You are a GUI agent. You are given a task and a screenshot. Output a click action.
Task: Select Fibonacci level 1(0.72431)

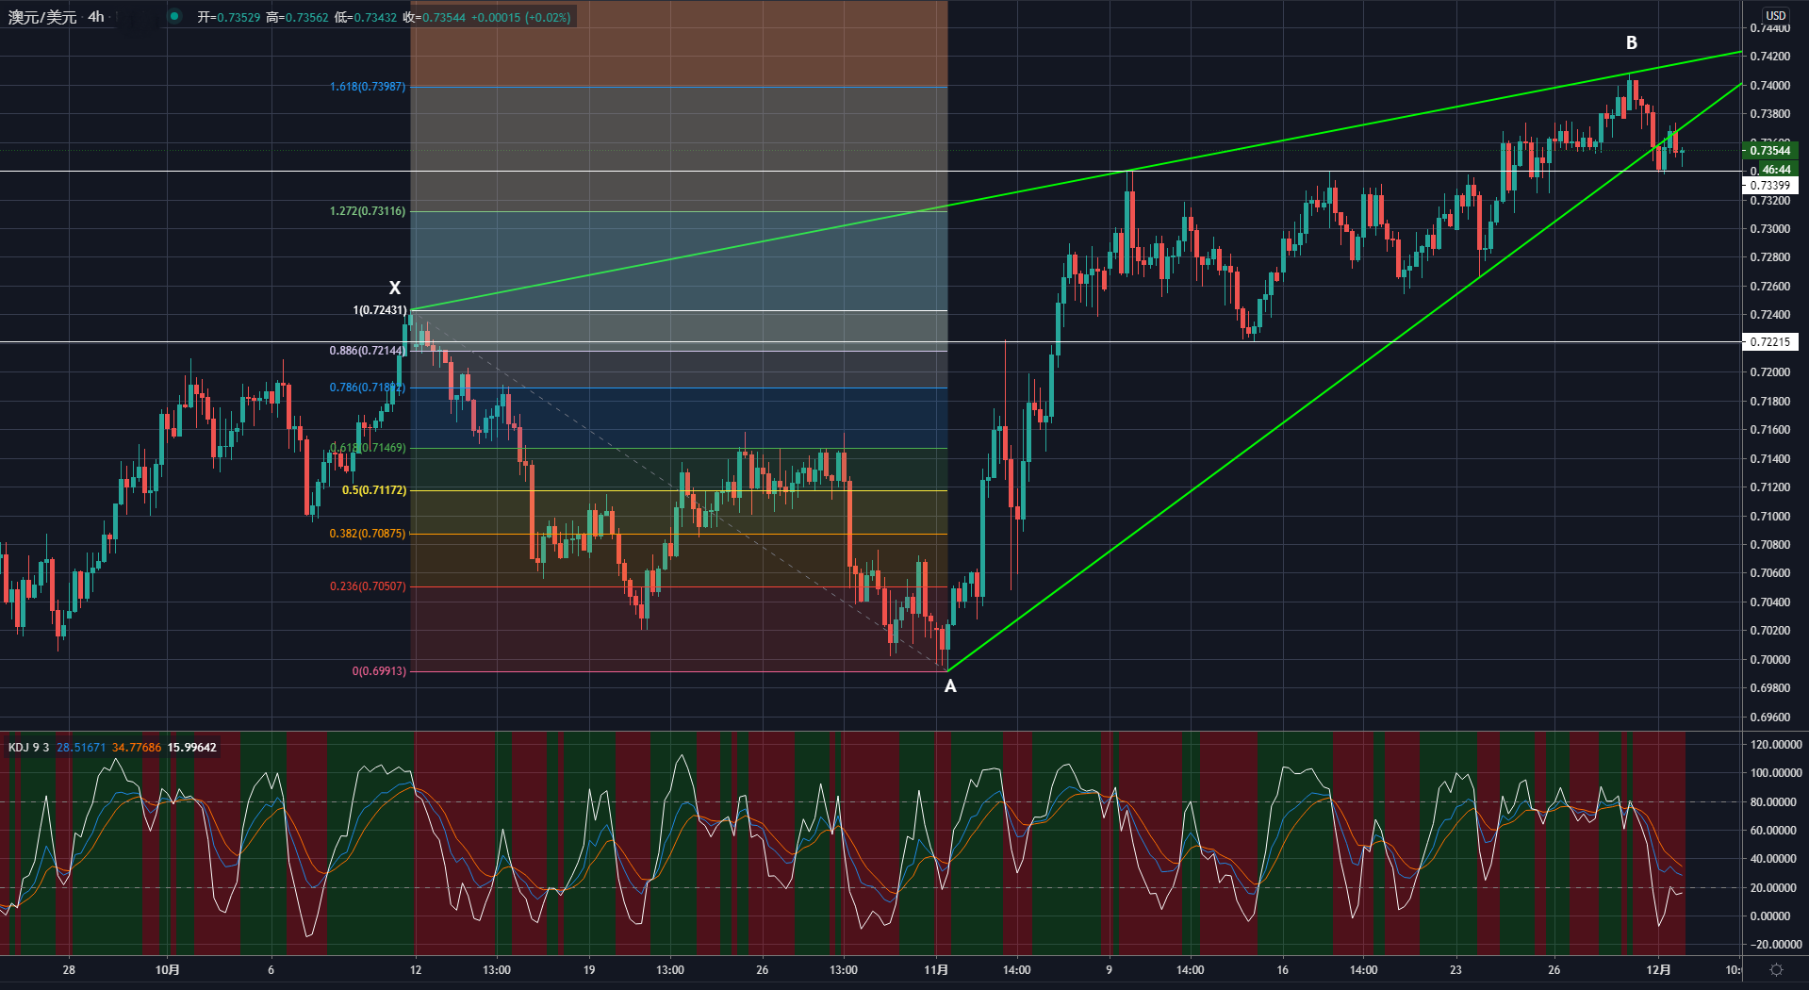point(380,310)
